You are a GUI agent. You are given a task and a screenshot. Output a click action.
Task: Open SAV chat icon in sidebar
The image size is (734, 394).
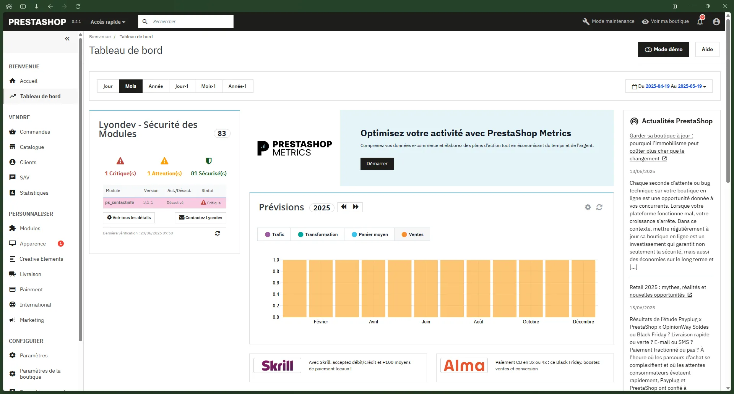[x=13, y=178]
